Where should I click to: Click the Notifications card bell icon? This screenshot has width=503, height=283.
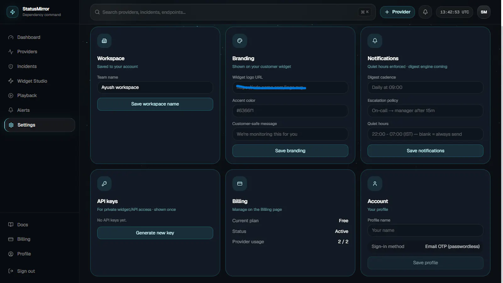click(x=375, y=41)
